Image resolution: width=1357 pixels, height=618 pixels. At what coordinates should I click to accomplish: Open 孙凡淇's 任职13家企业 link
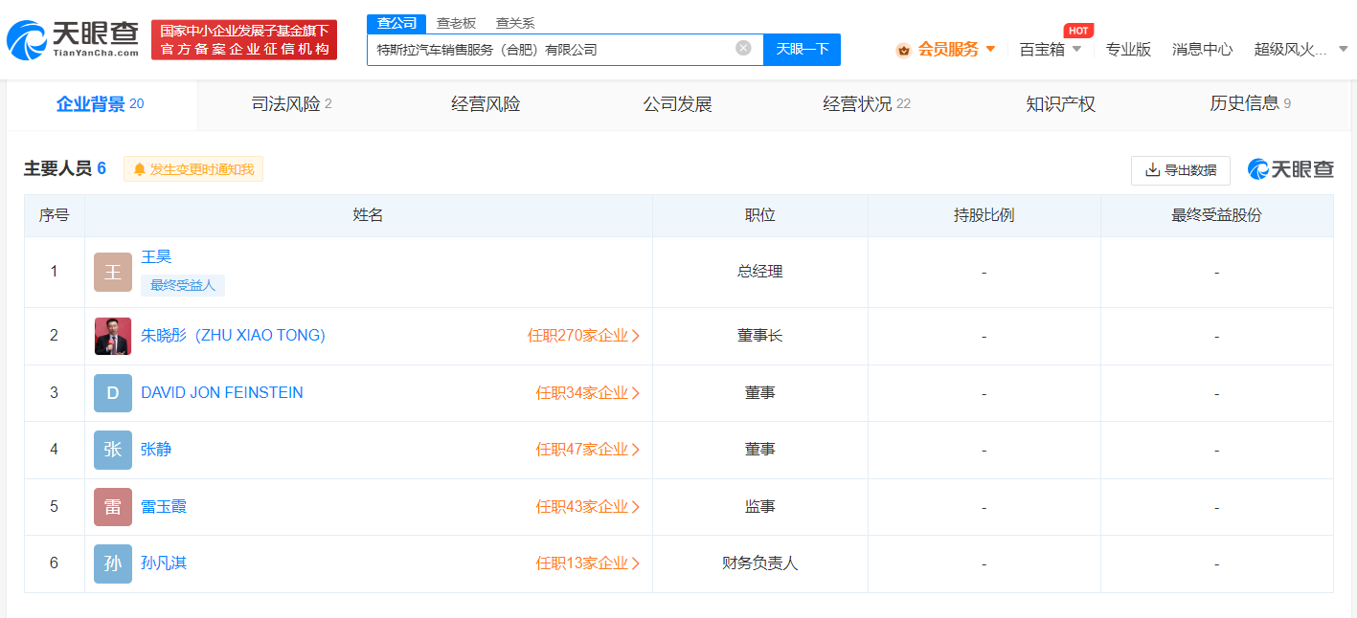point(587,563)
